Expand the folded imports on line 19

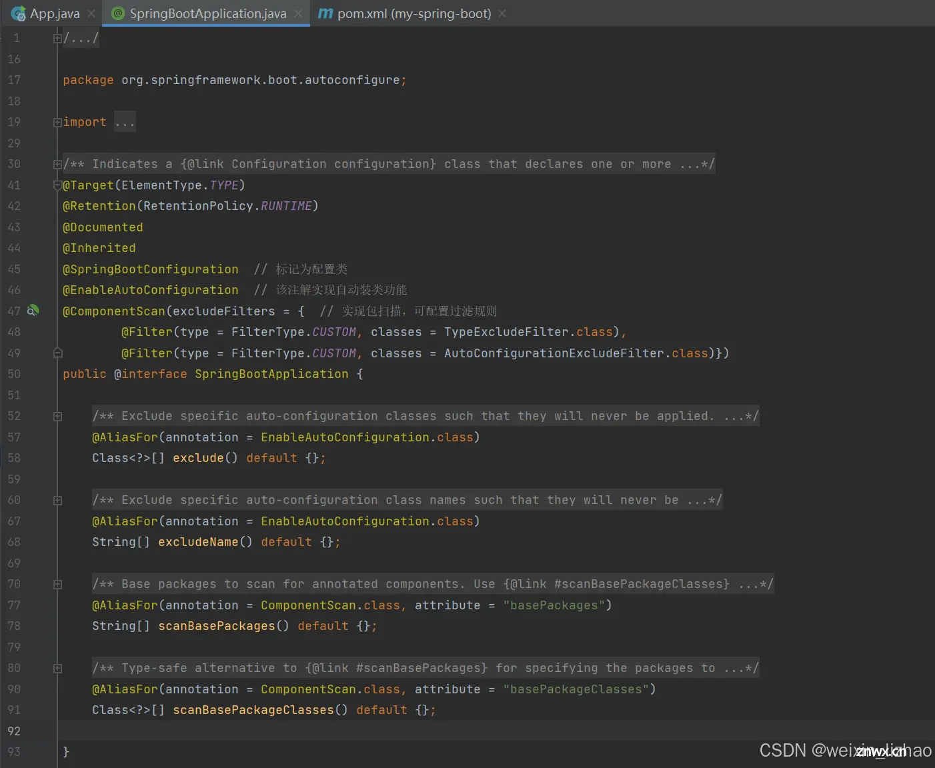pyautogui.click(x=57, y=122)
